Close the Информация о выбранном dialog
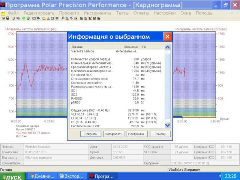Image resolution: width=240 pixels, height=180 pixels. (168, 36)
